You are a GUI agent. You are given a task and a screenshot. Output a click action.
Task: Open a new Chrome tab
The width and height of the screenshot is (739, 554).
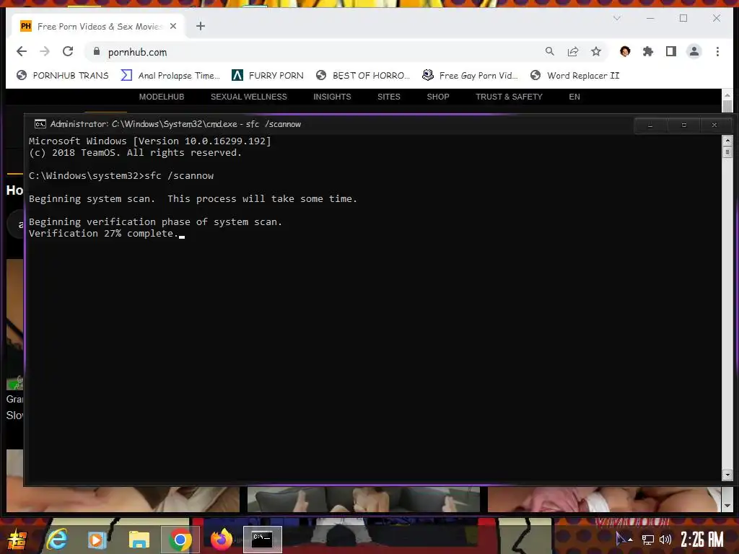(201, 27)
